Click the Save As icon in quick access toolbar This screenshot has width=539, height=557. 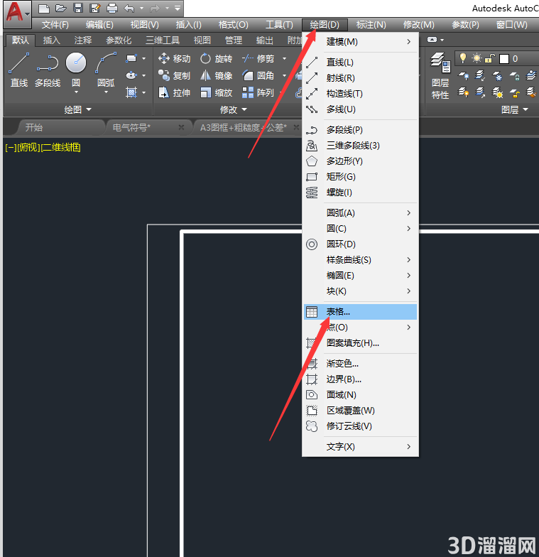click(95, 9)
